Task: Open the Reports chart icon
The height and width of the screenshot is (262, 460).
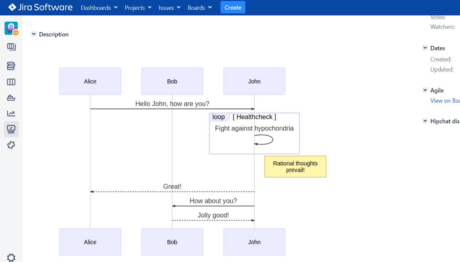Action: [x=11, y=113]
